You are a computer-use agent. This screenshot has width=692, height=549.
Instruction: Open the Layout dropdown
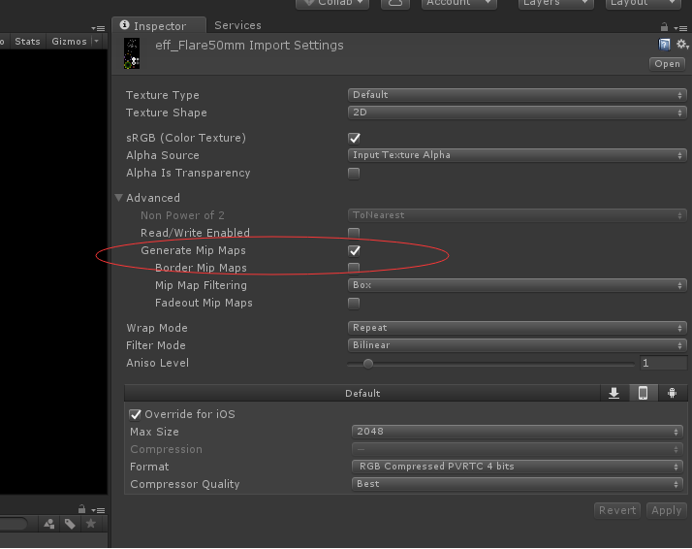[x=643, y=4]
